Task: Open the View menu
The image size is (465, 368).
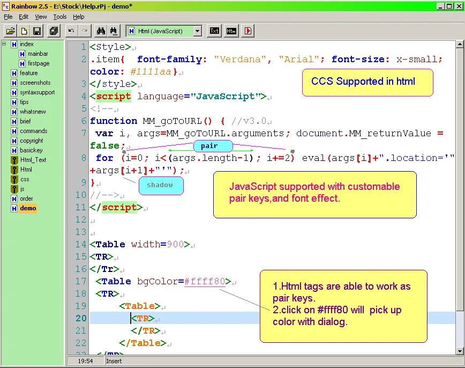Action: click(41, 17)
